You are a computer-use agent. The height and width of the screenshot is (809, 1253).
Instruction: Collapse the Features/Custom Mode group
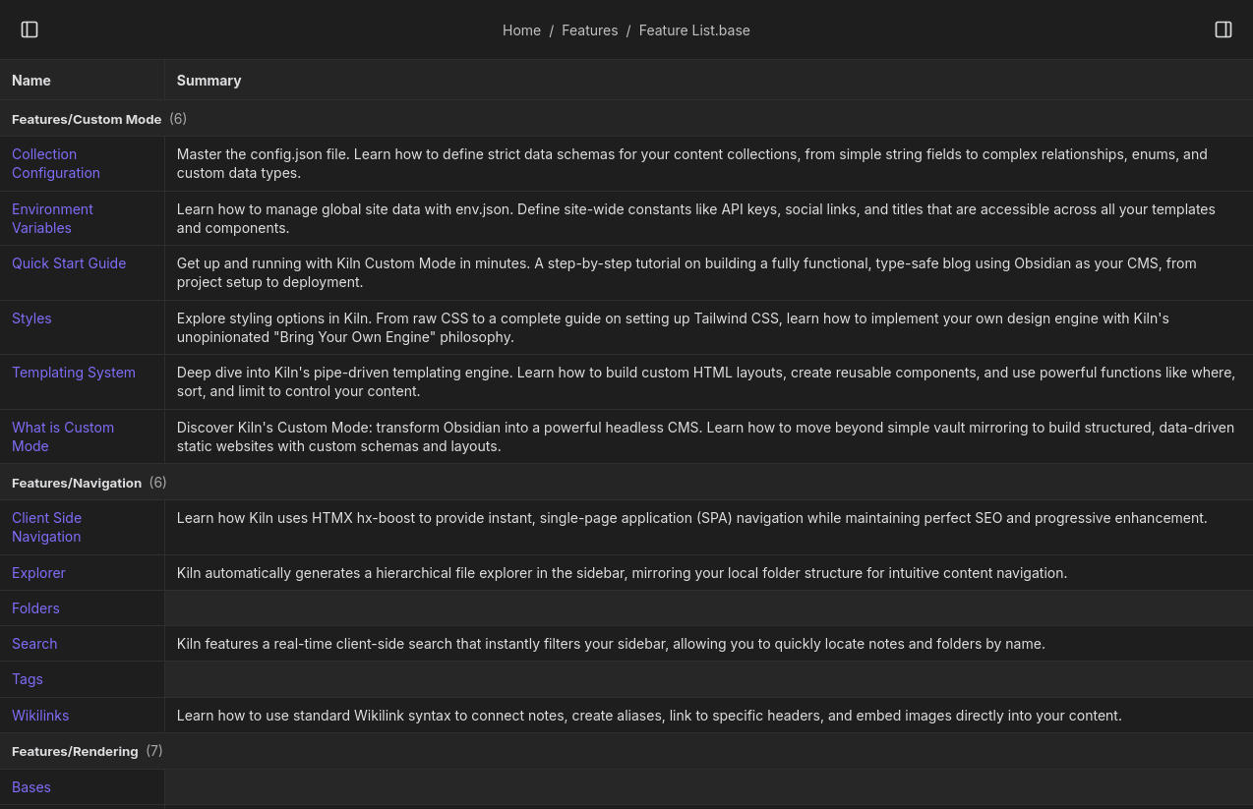point(87,119)
